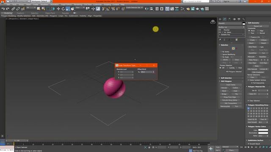Click the Bind to Space Warp icon
This screenshot has width=271, height=152.
(x=22, y=8)
